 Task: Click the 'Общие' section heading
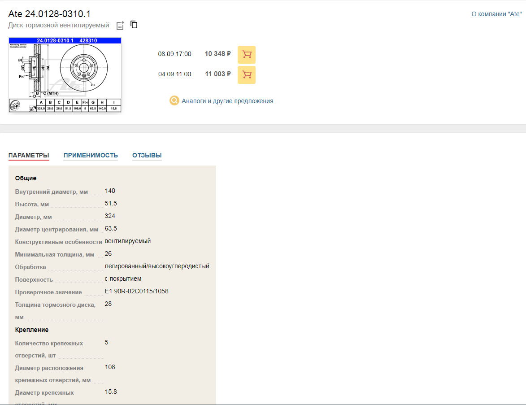pyautogui.click(x=26, y=178)
